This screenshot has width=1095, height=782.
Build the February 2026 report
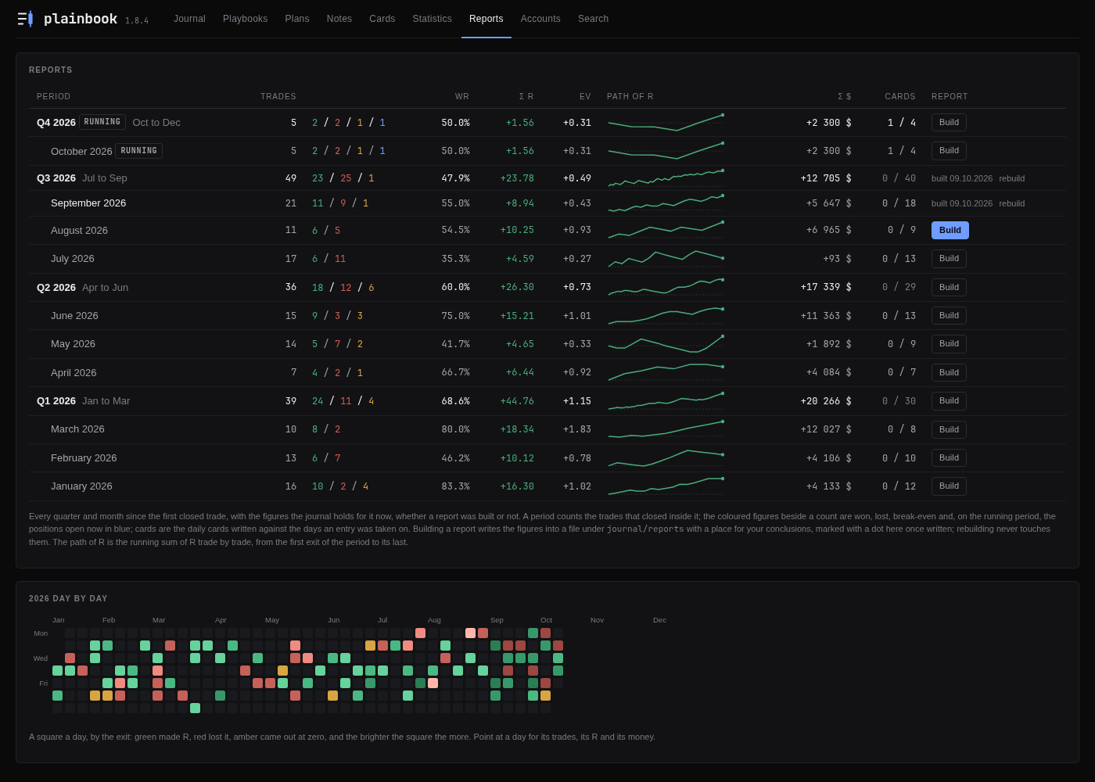pos(949,458)
